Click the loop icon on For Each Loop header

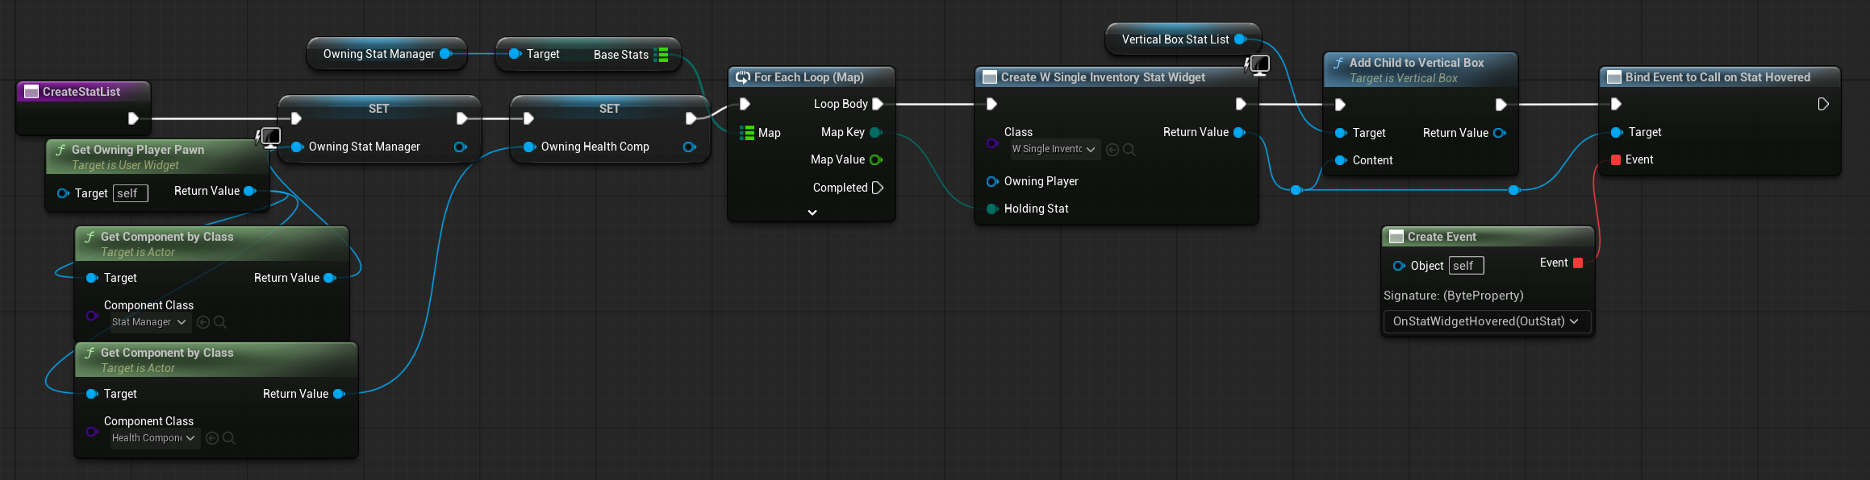(742, 77)
